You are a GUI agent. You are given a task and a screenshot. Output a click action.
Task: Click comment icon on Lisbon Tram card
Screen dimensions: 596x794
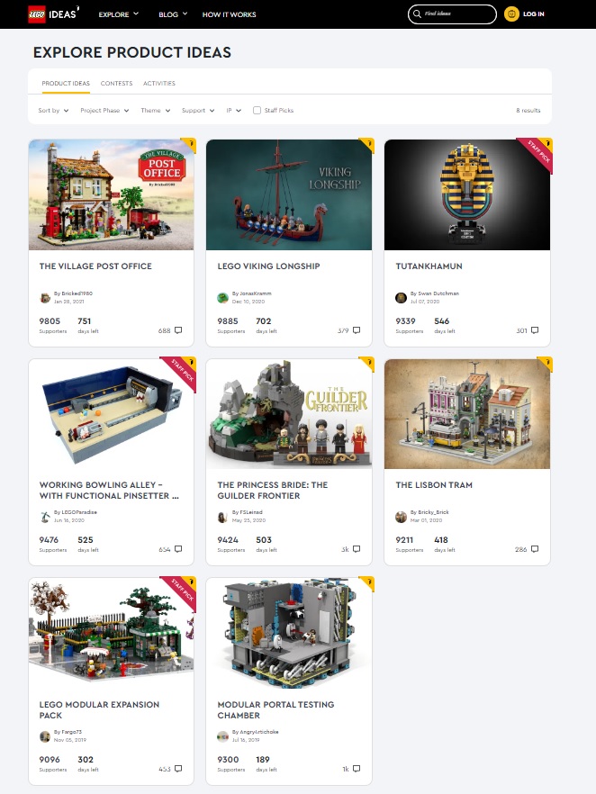click(535, 549)
